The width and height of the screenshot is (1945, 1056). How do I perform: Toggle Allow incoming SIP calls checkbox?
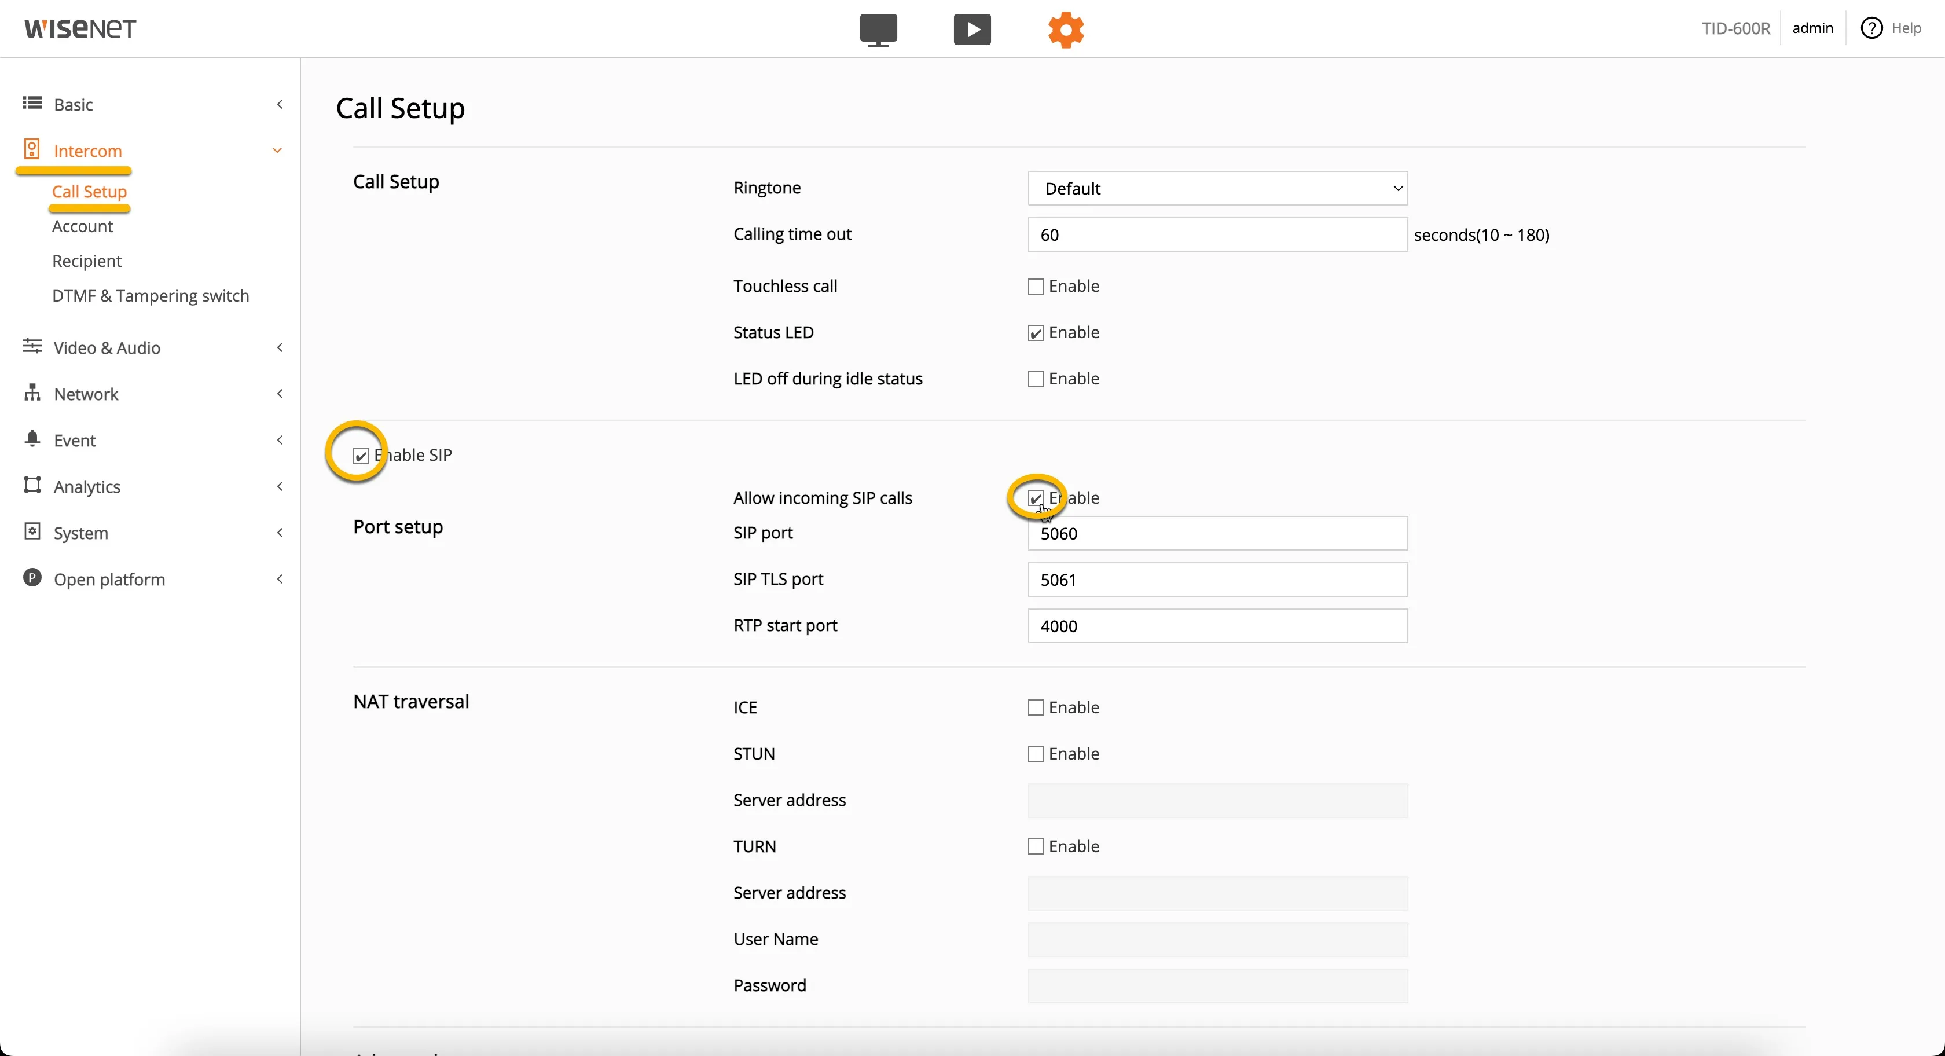click(x=1036, y=498)
